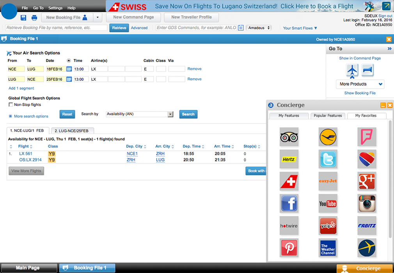Switch to Popular Features tab in Concierge
394x273 pixels.
tap(328, 116)
